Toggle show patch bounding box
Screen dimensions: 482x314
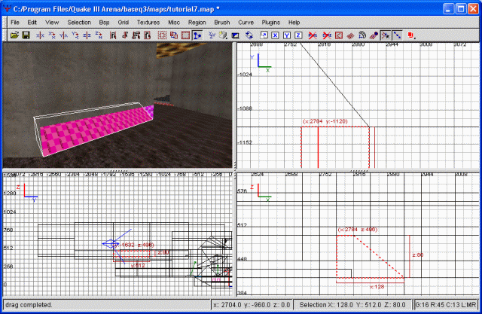tap(339, 35)
